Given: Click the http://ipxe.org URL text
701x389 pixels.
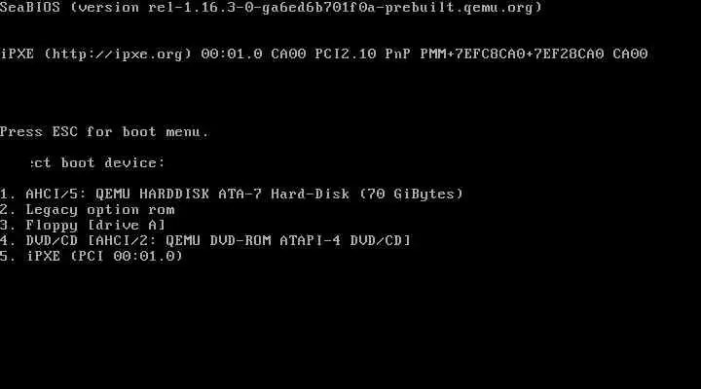Looking at the screenshot, I should (118, 54).
